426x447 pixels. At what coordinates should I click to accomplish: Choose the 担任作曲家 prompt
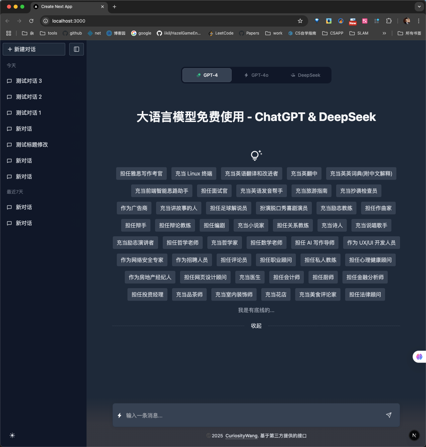click(378, 208)
